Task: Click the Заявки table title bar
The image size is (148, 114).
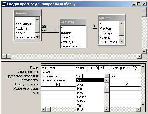Action: coord(27,13)
